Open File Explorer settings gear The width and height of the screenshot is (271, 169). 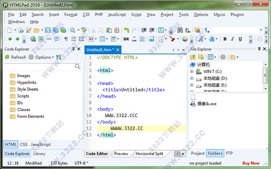click(223, 57)
